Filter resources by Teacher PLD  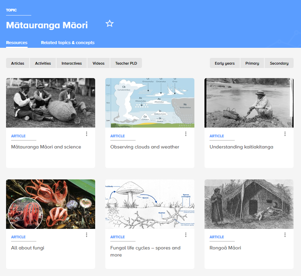click(126, 63)
